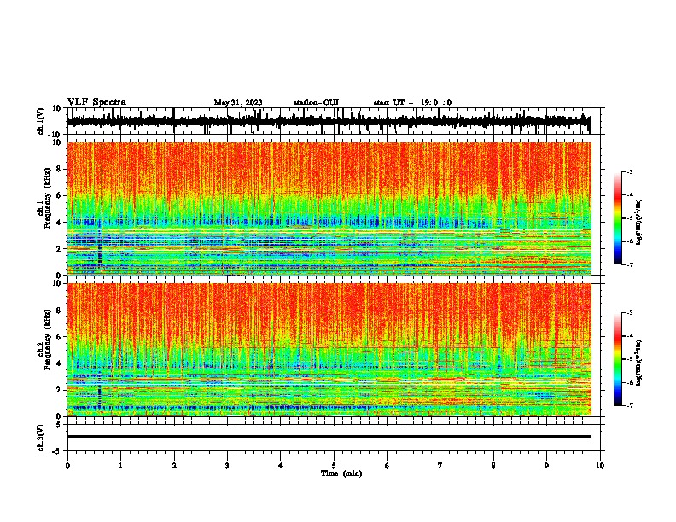Image resolution: width=676 pixels, height=522 pixels.
Task: Click the ch.2 spectrogram 2 kHz tick label
Action: point(60,390)
